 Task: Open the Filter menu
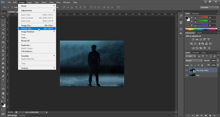(x=52, y=2)
